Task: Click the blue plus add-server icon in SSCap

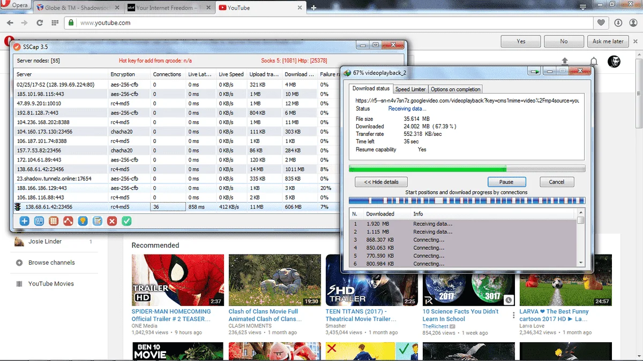Action: click(x=24, y=221)
